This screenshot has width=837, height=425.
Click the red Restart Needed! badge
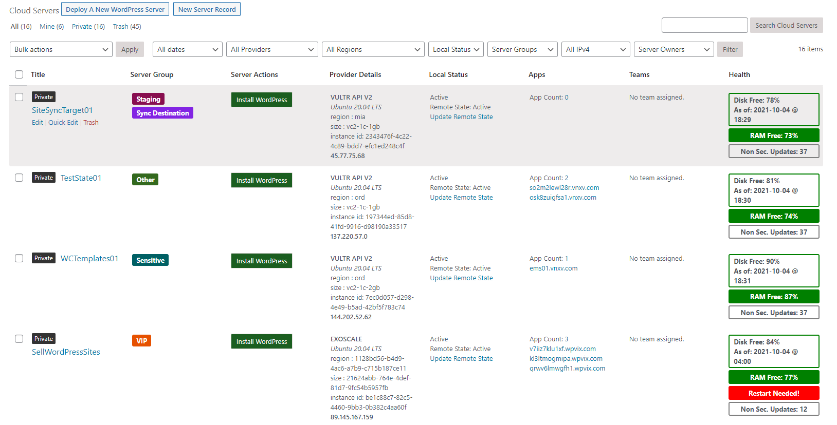pyautogui.click(x=773, y=393)
